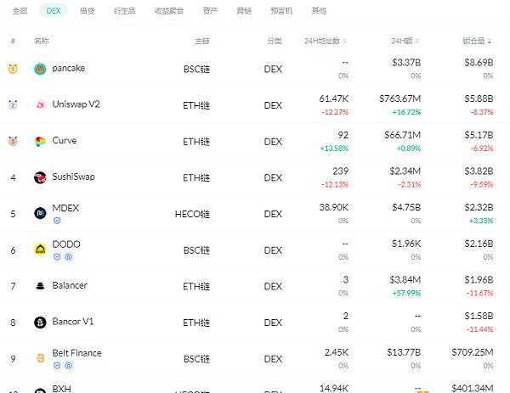The width and height of the screenshot is (510, 393).
Task: Click pancake's $8.69B locked value
Action: click(479, 63)
